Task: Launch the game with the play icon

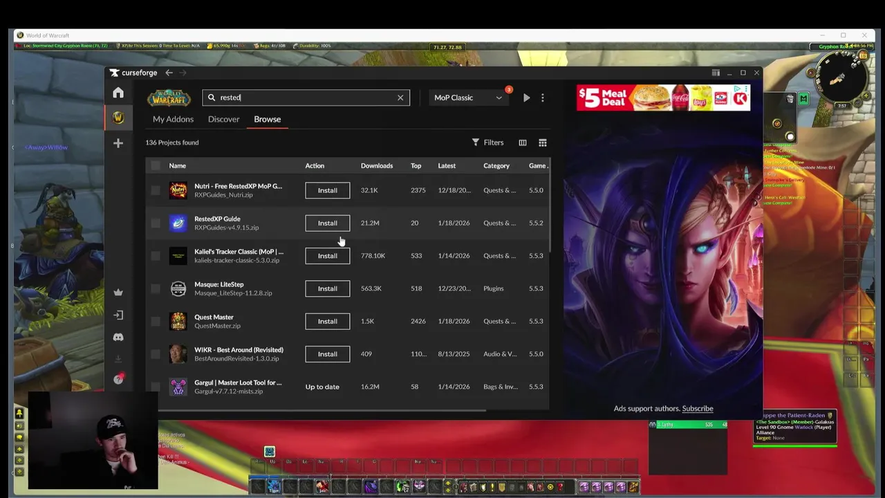Action: pos(527,98)
